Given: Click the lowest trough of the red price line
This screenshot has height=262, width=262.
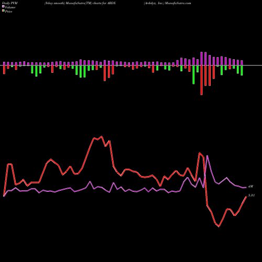Looking at the screenshot, I should pos(219,227).
